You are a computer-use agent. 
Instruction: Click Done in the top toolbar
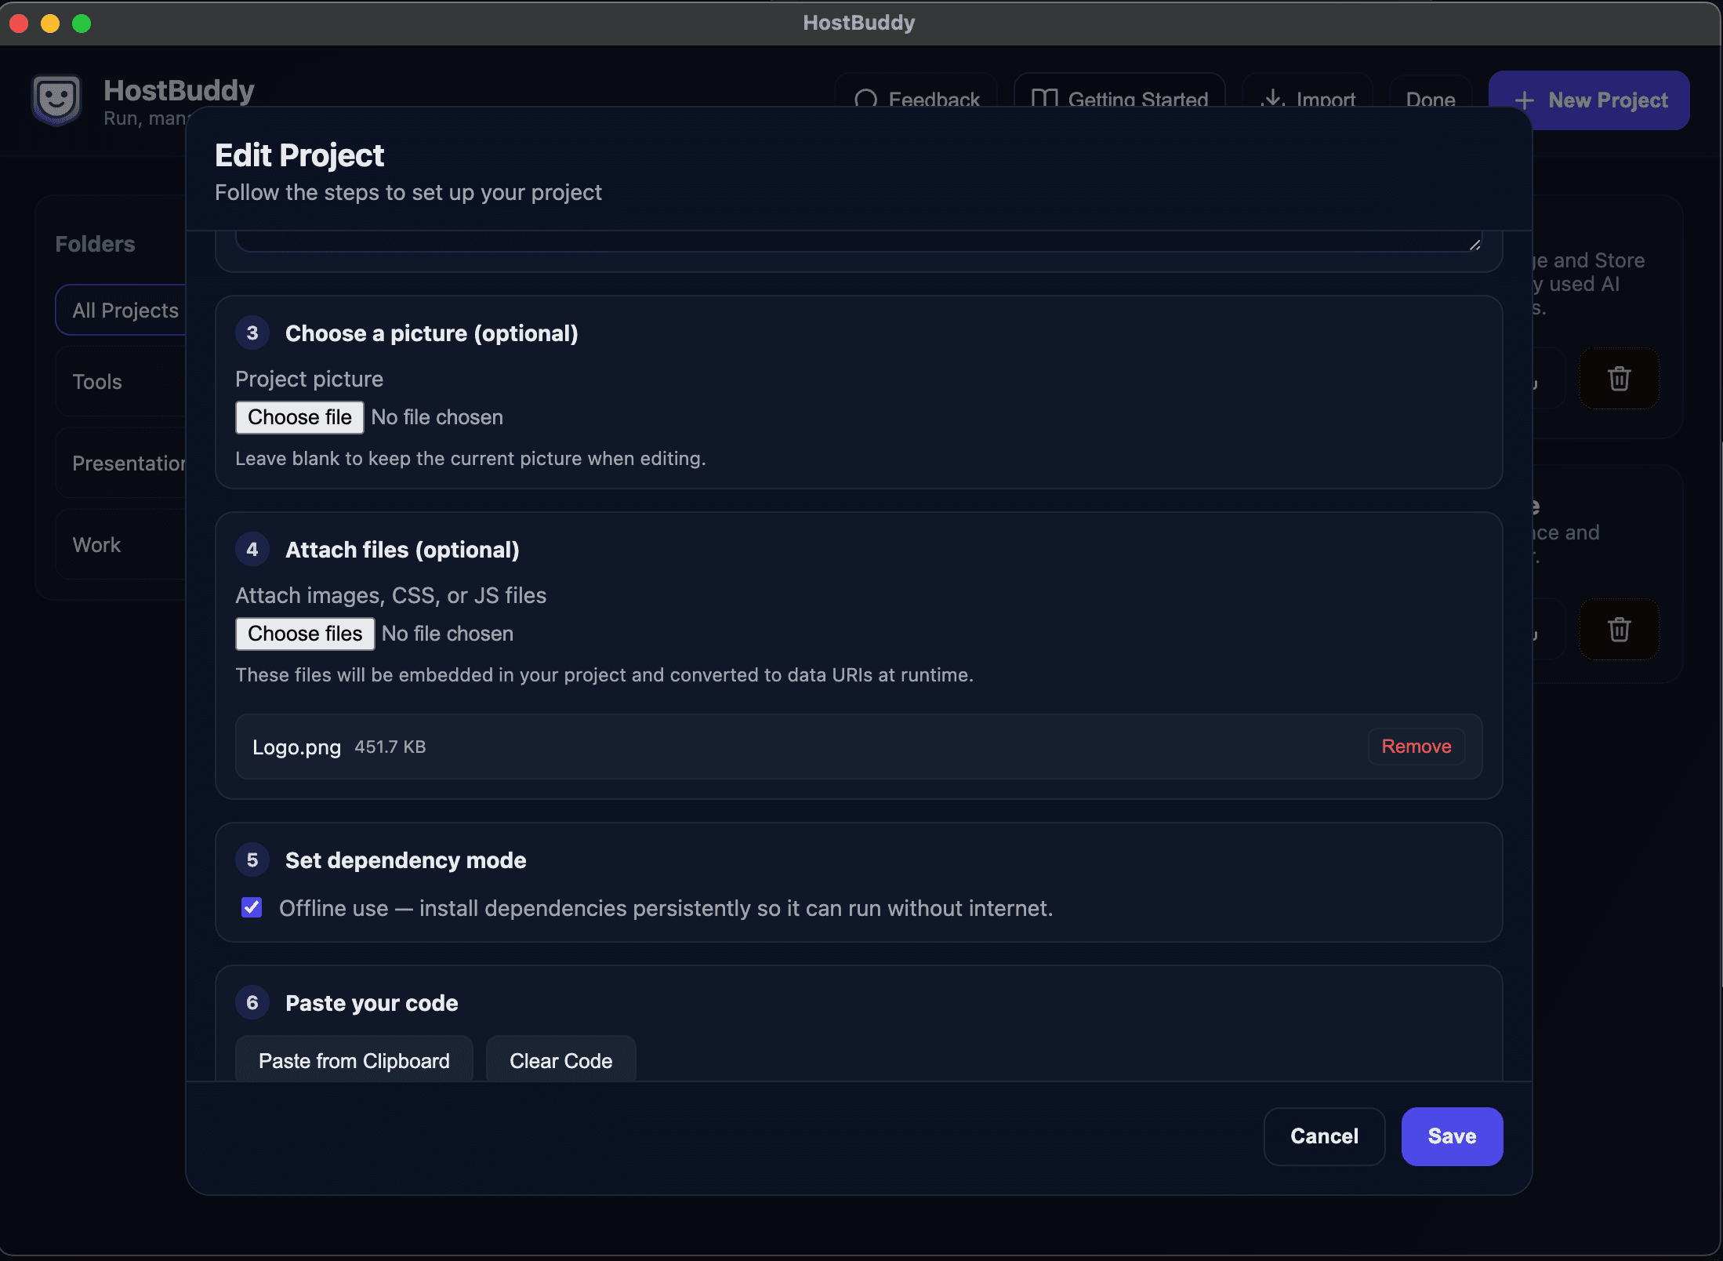pos(1430,100)
